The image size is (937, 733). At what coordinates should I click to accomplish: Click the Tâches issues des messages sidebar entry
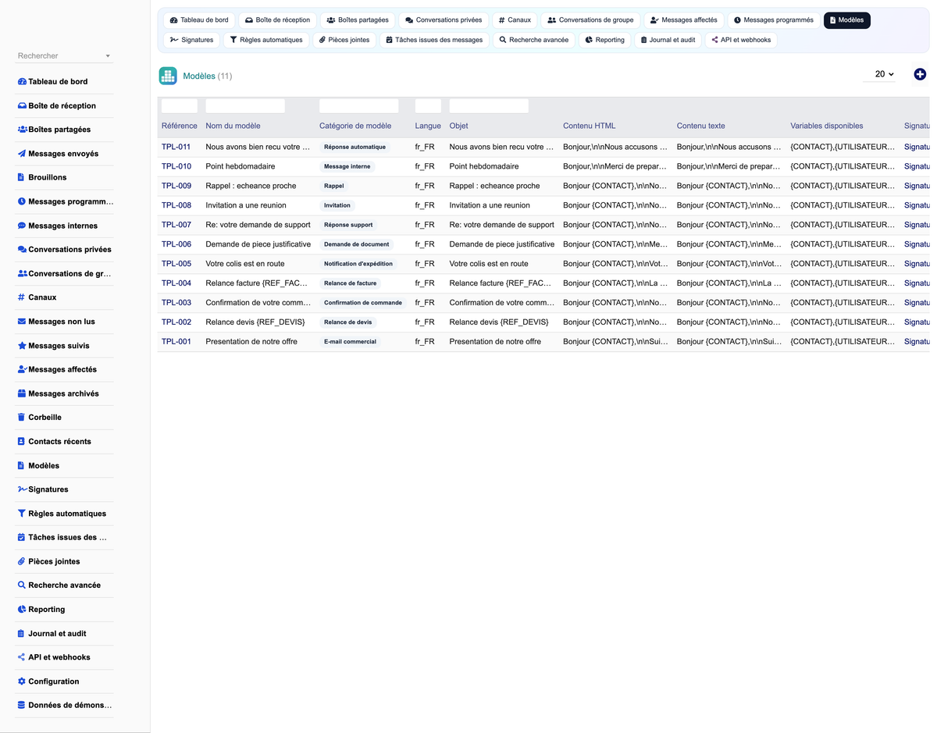tap(65, 538)
